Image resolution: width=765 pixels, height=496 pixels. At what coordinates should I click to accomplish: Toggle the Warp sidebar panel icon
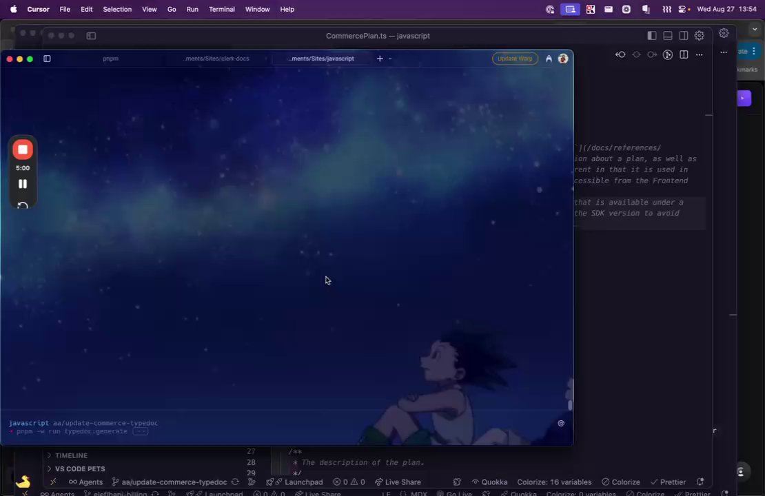tap(47, 59)
